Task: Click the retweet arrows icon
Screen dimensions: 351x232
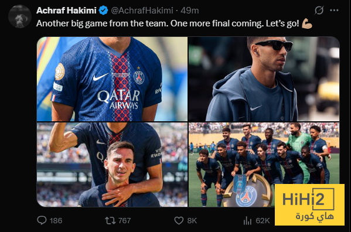Action: pos(110,221)
